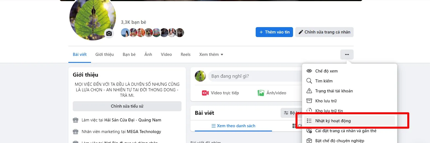
Task: Open Nhật ký hoạt động from the menu
Action: (x=349, y=121)
